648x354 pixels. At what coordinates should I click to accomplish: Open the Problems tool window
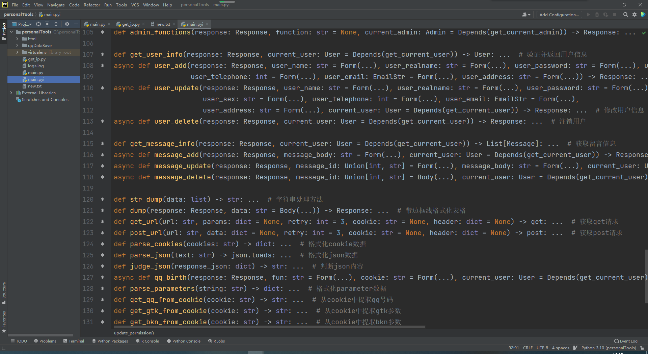(x=45, y=341)
